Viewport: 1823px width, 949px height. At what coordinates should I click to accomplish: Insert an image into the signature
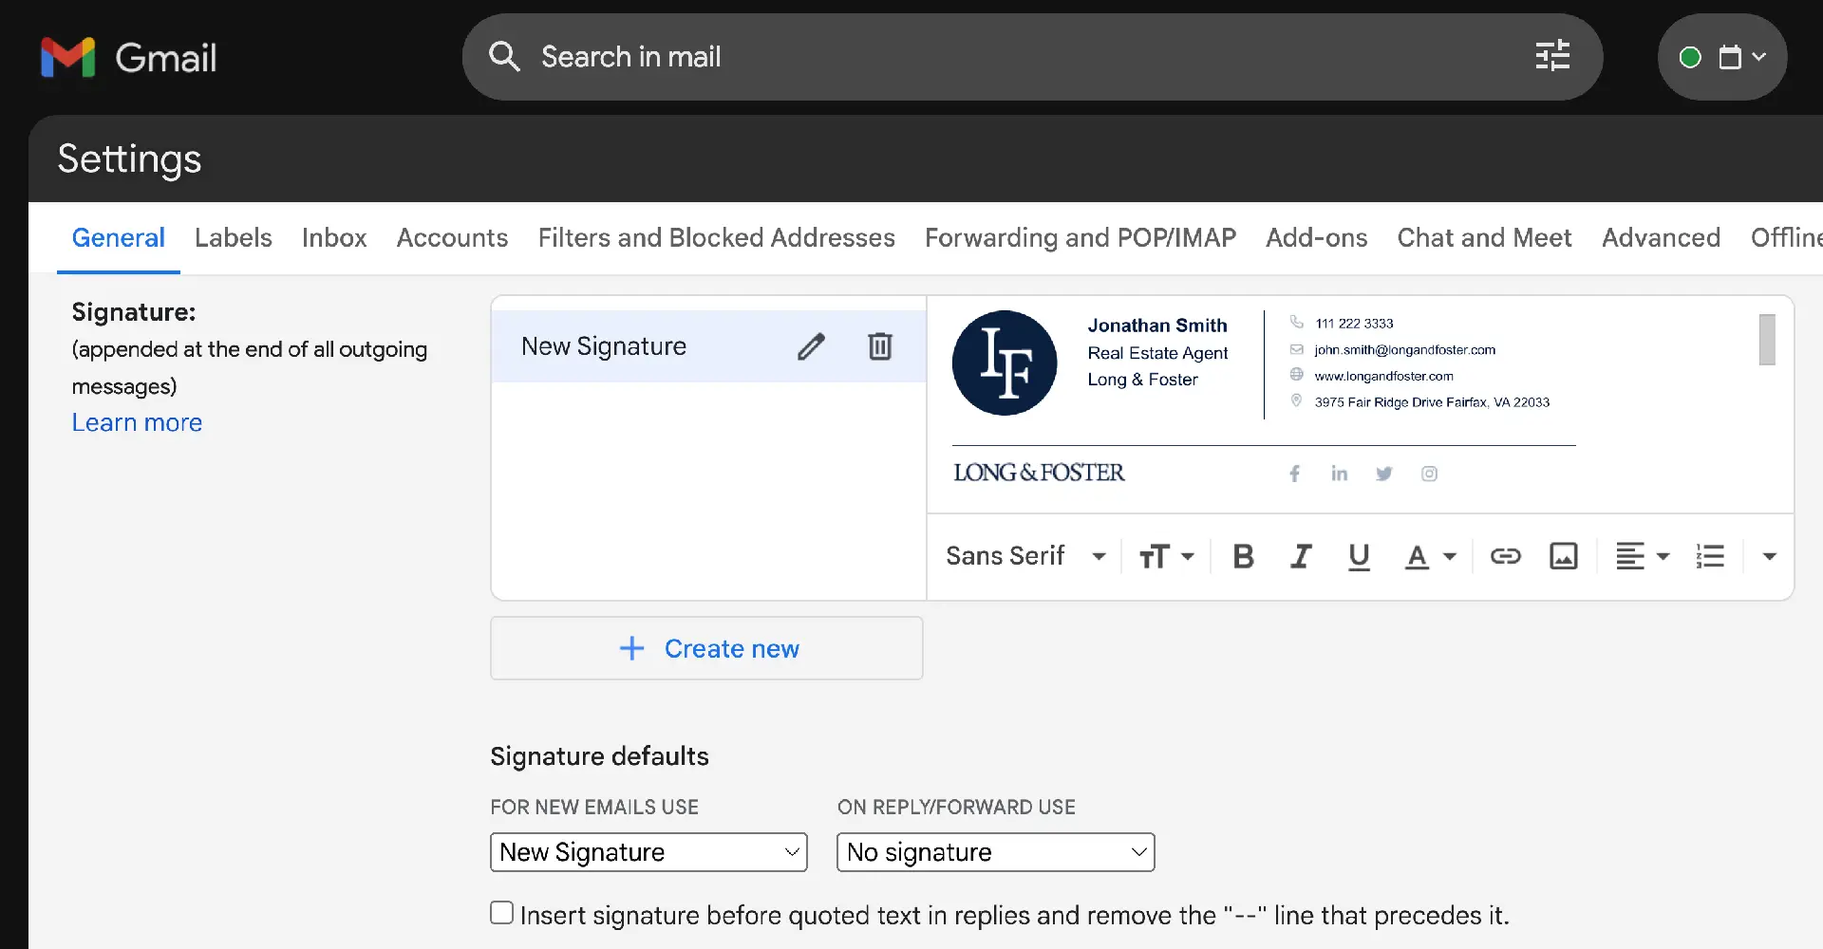point(1563,556)
